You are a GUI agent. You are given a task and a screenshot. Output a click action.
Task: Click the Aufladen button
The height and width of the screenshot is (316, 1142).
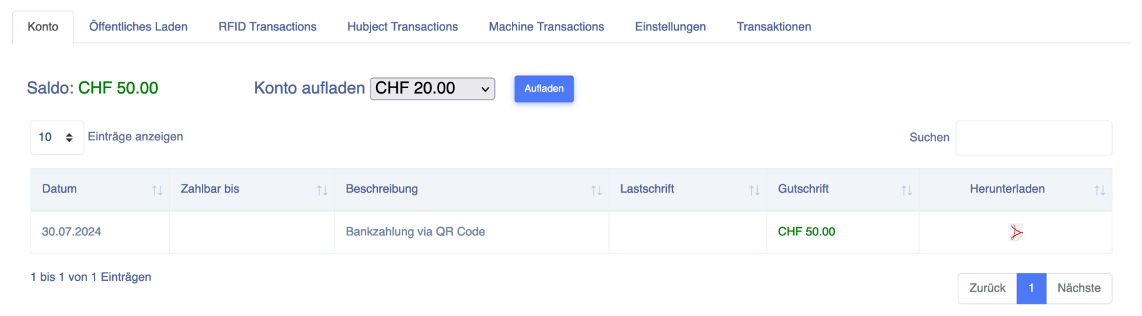click(544, 89)
